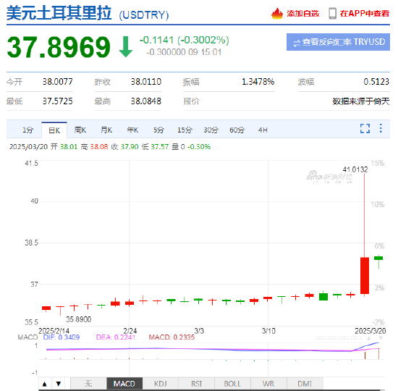Click the 41.0132 high price label
This screenshot has width=398, height=391.
point(355,169)
